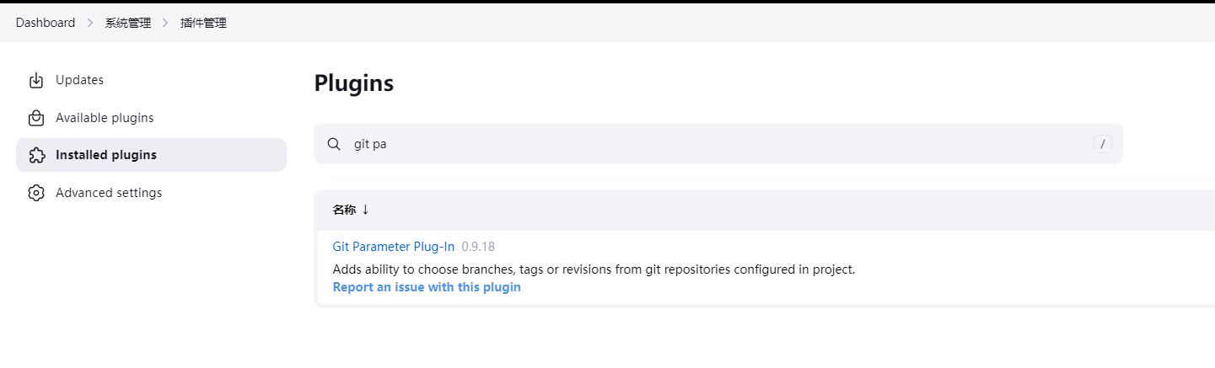Click the Available plugins shopping bag icon
The width and height of the screenshot is (1215, 368).
(x=35, y=118)
